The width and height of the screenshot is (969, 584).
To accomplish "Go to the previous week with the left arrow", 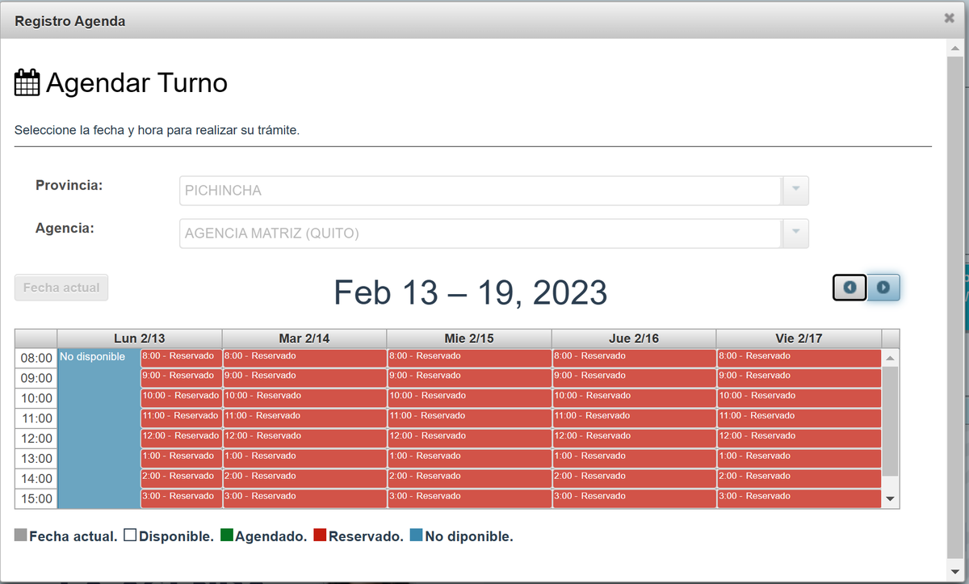I will pos(849,288).
